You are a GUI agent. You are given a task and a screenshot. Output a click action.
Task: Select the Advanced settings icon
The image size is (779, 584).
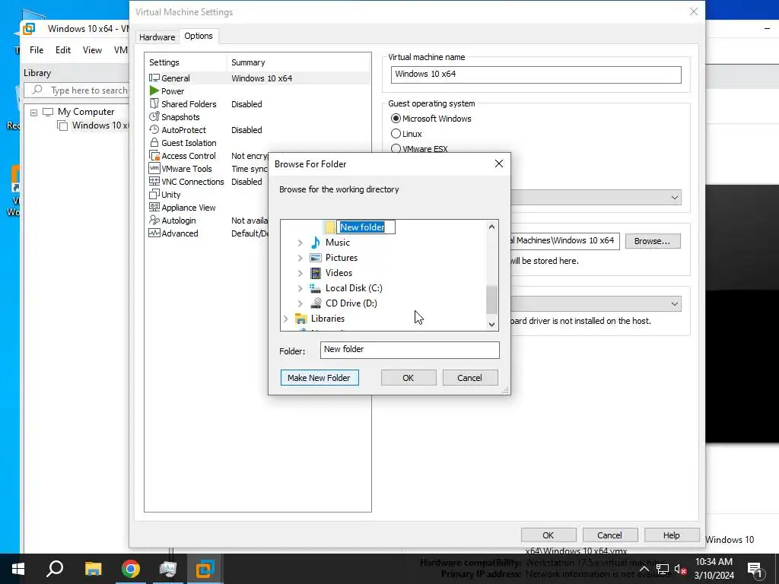click(x=154, y=233)
